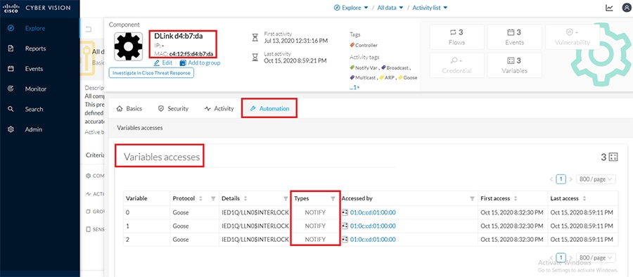Expand the Activity list breadcrumb dropdown
This screenshot has width=633, height=277.
(430, 8)
